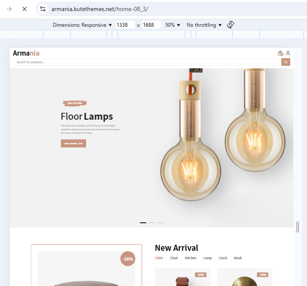
Task: Click the Sale Off 40% badge
Action: (x=75, y=103)
